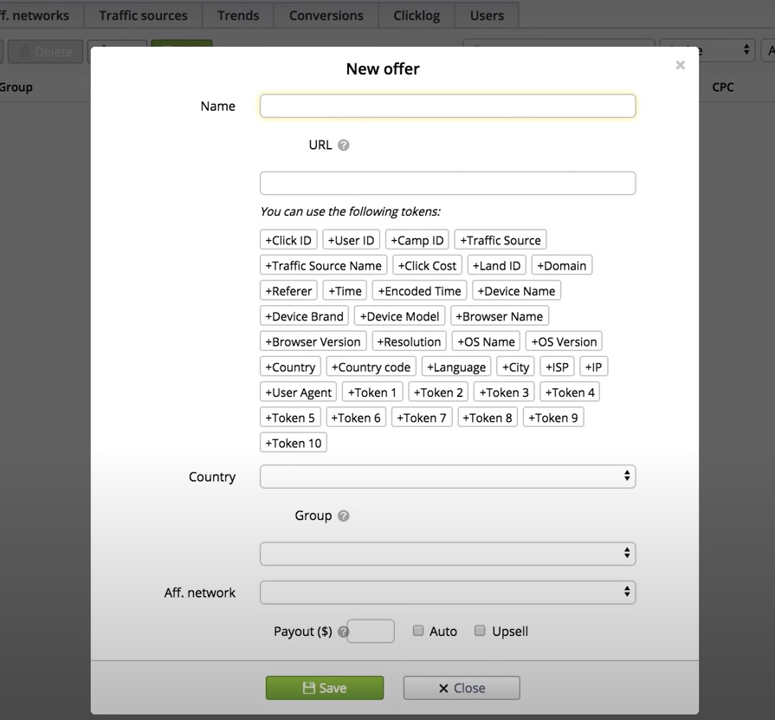The width and height of the screenshot is (775, 720).
Task: Add the +Country token
Action: [290, 366]
